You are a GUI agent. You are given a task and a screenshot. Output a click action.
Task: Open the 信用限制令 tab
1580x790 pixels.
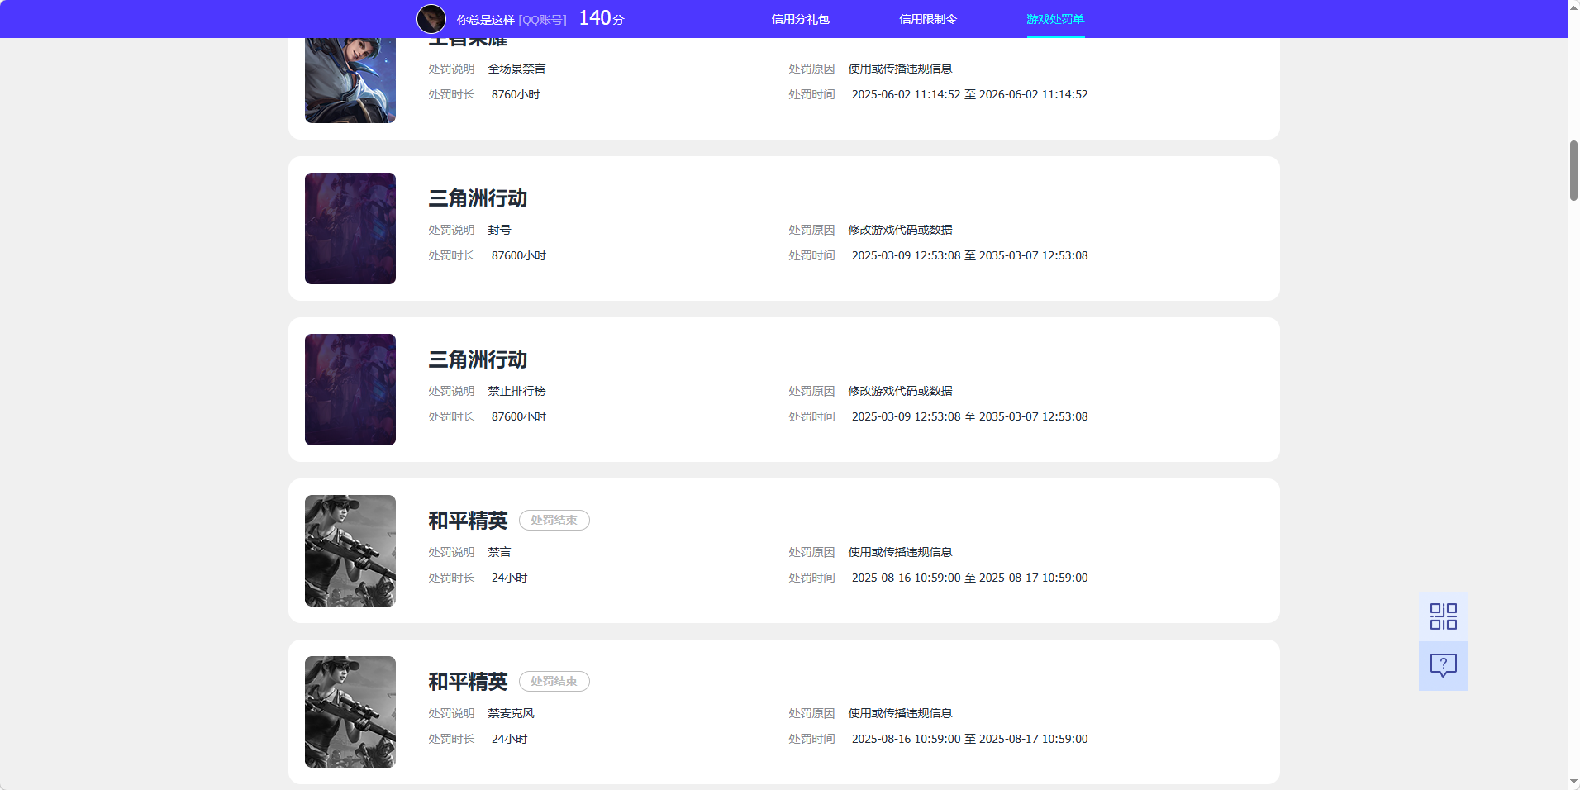click(927, 19)
